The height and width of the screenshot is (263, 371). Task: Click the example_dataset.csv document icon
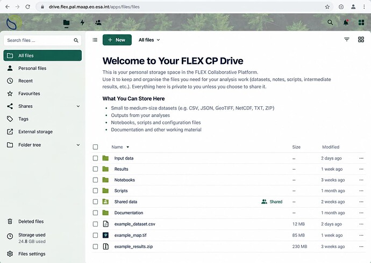point(105,224)
